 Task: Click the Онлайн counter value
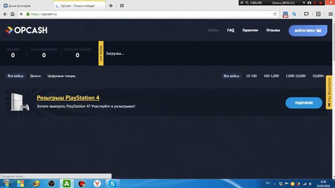[13, 55]
